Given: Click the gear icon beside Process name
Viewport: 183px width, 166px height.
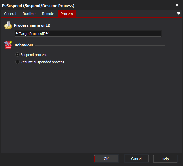Looking at the screenshot, I should [8, 25].
